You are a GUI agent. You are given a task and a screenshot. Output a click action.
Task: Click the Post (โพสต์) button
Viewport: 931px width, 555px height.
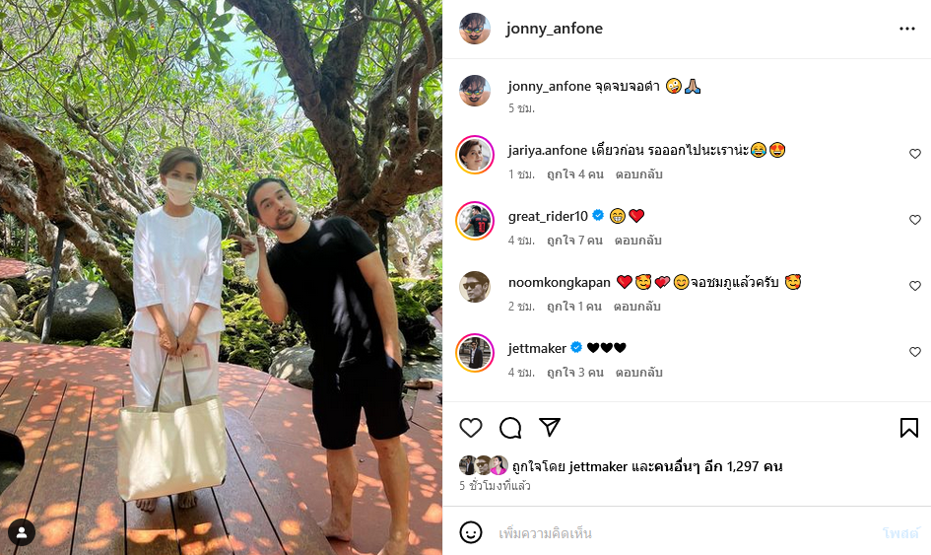[x=900, y=533]
